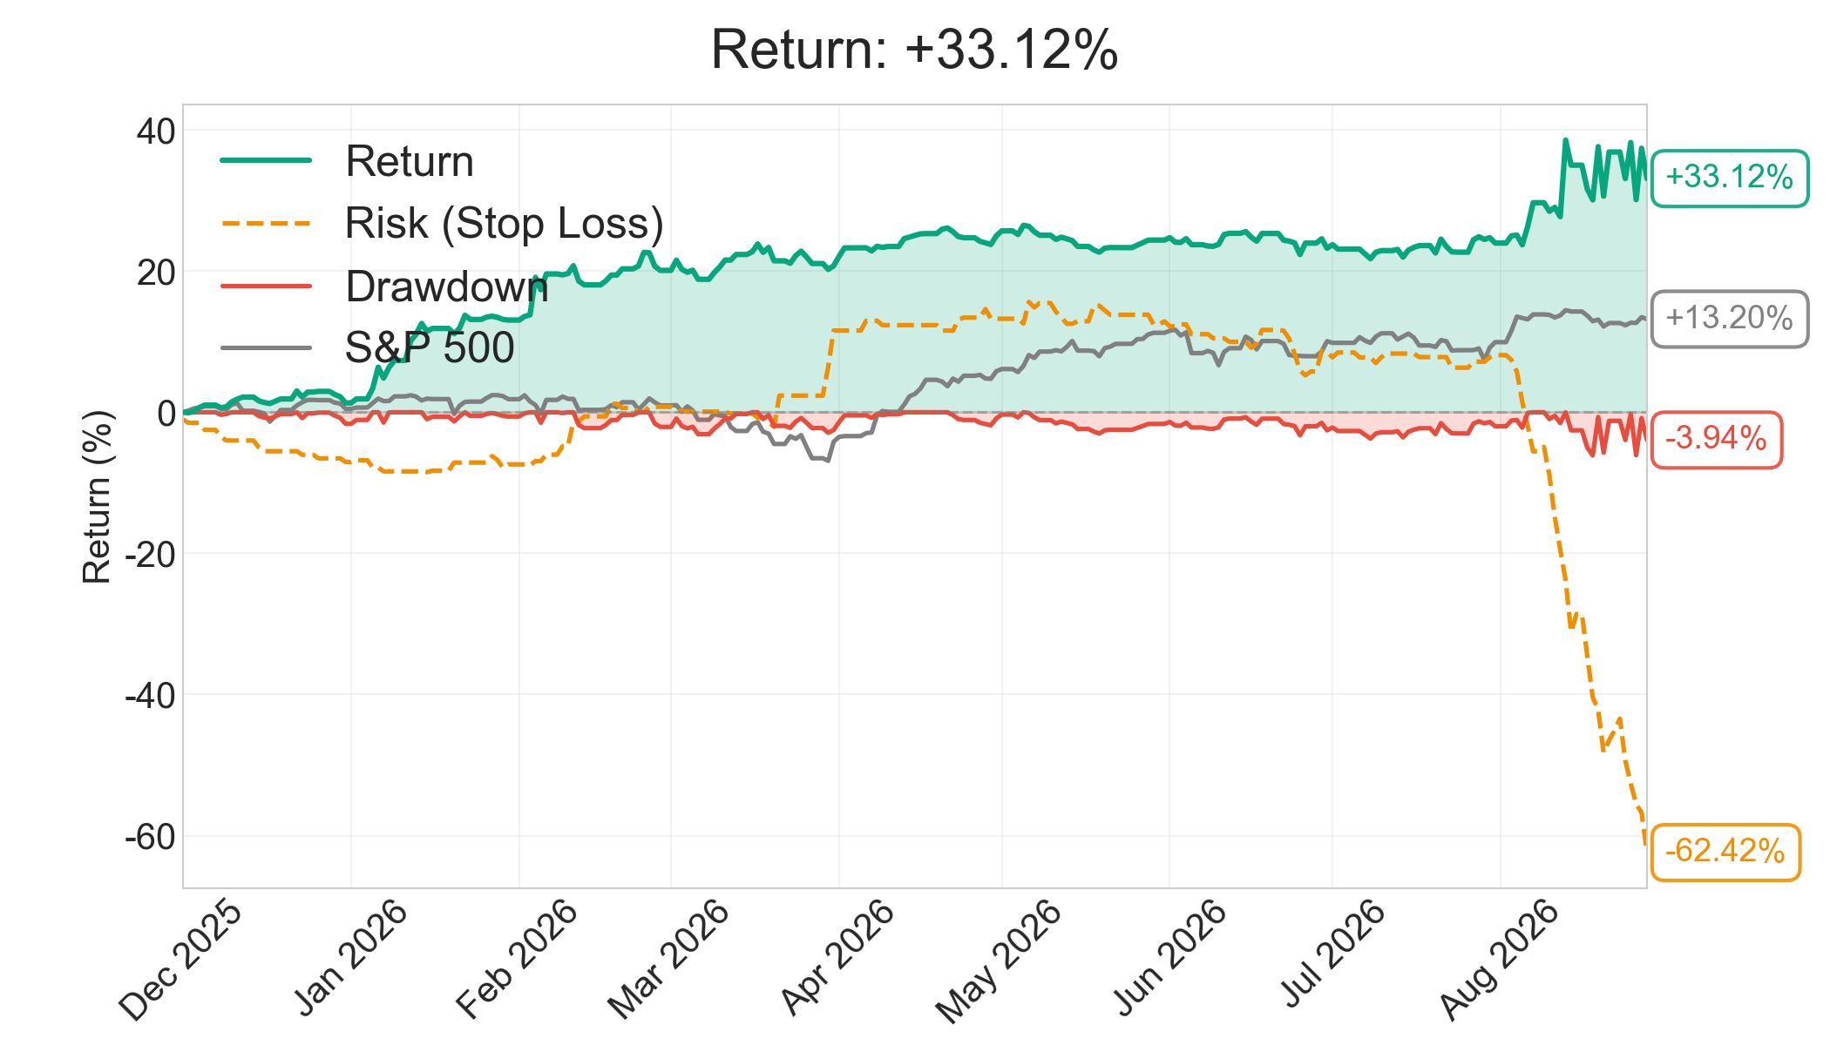Viewport: 1830px width, 1045px height.
Task: Click the red Drawdown legend line swatch
Action: pyautogui.click(x=266, y=286)
